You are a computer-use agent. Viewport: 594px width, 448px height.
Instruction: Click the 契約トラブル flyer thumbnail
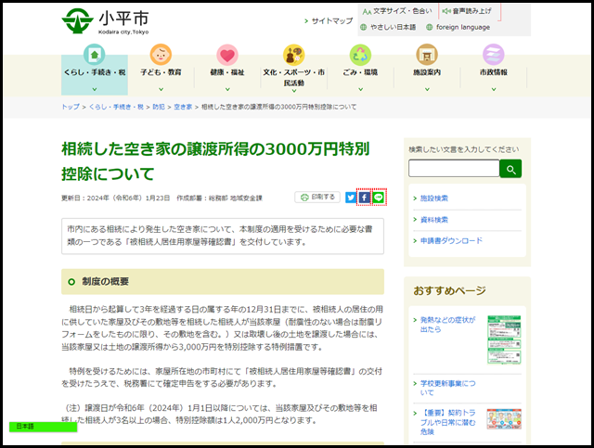(504, 419)
